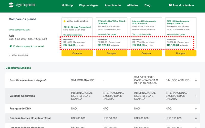Open the Affinity 60 Inter Promocional plan title

(x=77, y=27)
